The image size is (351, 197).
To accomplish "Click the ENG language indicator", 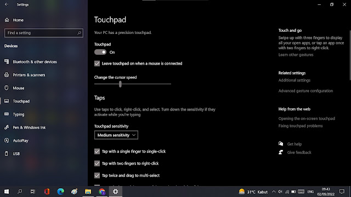I will coord(310,192).
